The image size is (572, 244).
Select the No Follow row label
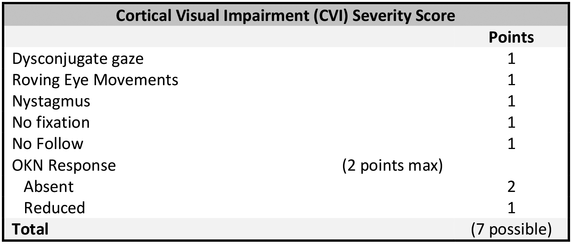47,144
